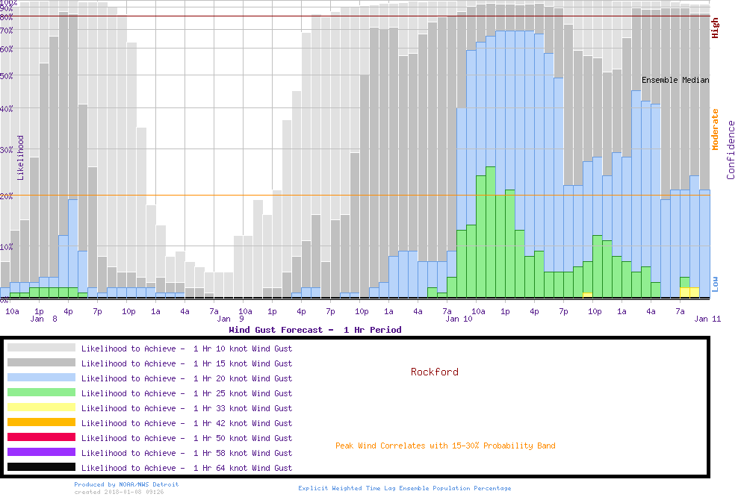Click the Jan 10 date marker
Viewport: 747px width, 500px height.
pos(459,319)
